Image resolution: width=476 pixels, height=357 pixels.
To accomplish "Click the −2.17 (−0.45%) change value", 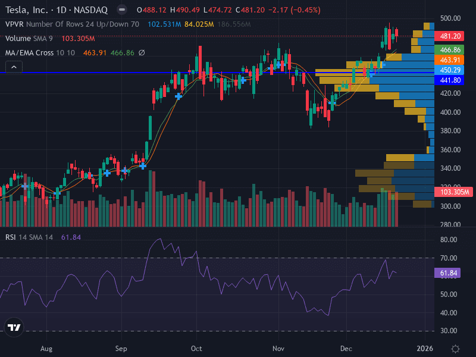I will (295, 10).
